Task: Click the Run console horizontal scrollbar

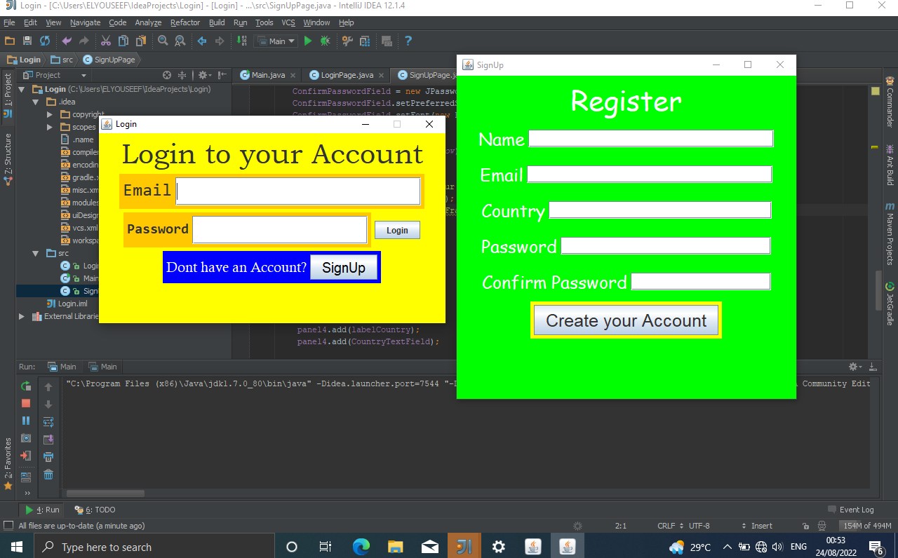Action: 105,494
